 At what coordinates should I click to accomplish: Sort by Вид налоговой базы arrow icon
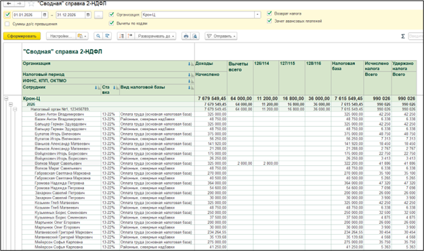coord(190,88)
